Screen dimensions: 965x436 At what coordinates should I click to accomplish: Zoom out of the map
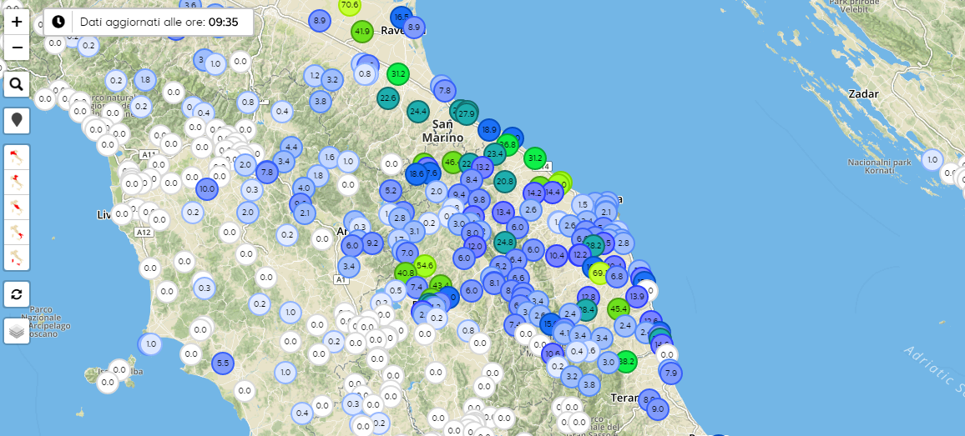(17, 48)
